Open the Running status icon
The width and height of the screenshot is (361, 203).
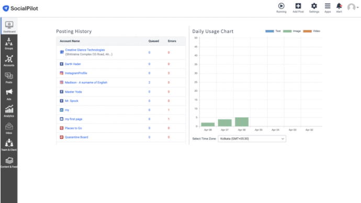click(281, 8)
